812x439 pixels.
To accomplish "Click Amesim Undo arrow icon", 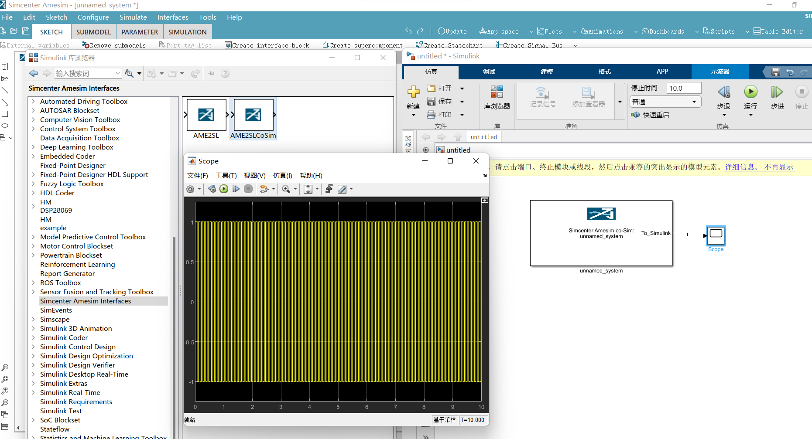I will pyautogui.click(x=408, y=31).
